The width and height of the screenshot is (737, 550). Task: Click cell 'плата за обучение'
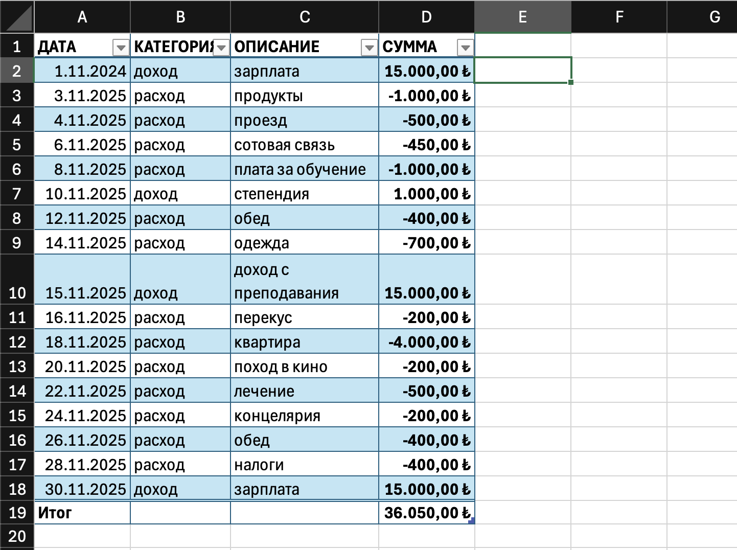pos(305,169)
